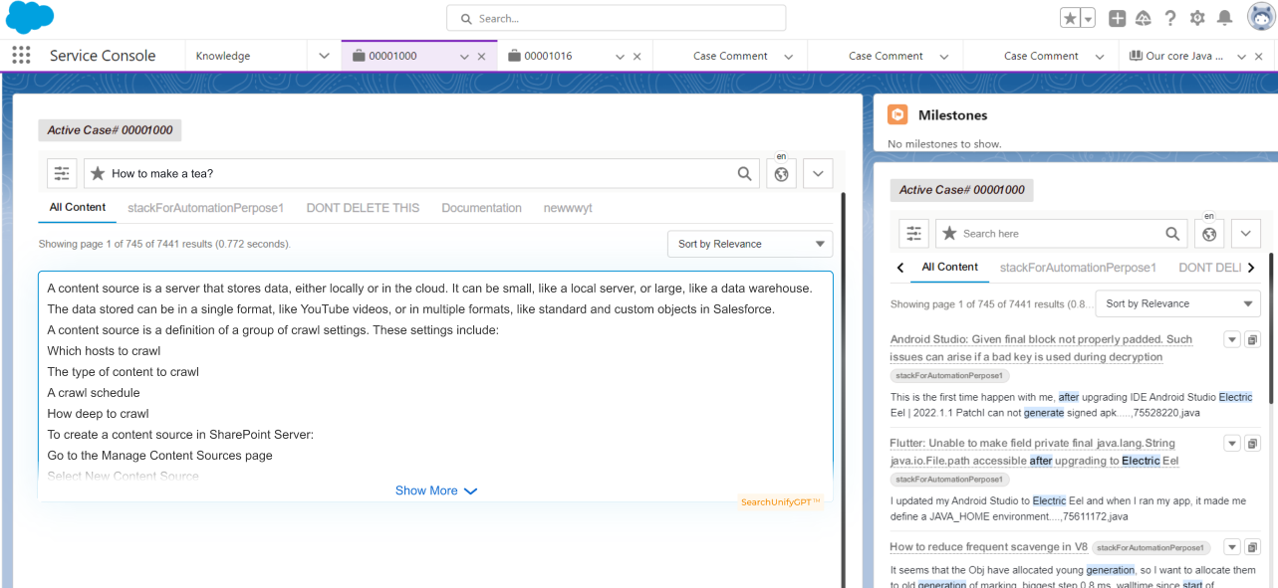The height and width of the screenshot is (588, 1278).
Task: Open the favorites list dropdown arrow
Action: [1088, 18]
